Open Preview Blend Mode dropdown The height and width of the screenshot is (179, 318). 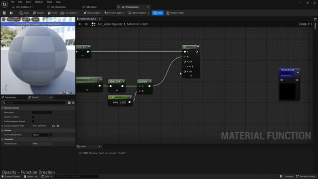click(x=42, y=135)
